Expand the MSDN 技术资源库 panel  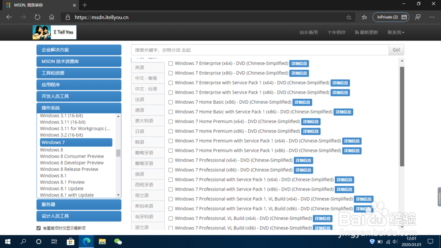click(x=79, y=61)
